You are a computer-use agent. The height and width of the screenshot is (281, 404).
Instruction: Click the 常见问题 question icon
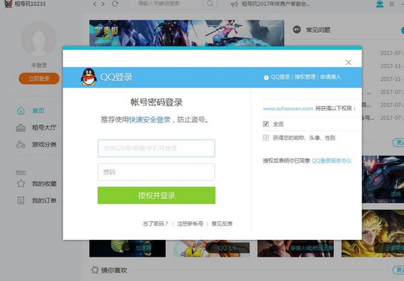[x=297, y=30]
